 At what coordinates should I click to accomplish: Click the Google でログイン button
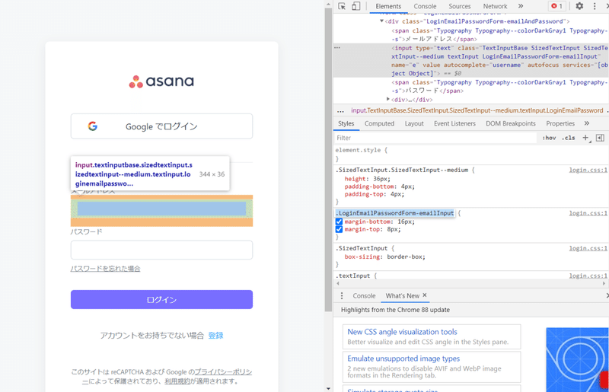pyautogui.click(x=161, y=126)
